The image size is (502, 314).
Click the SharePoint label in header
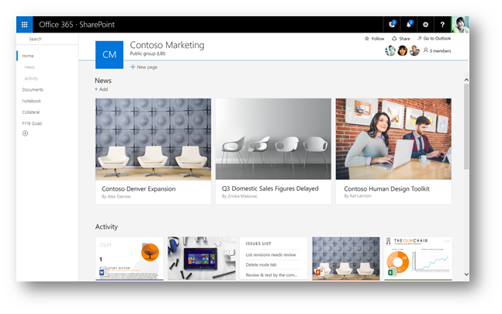tap(97, 25)
